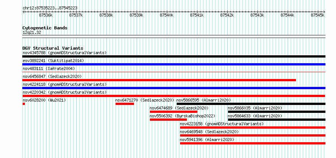Select nsv5864633 (Almarri2020) label
The height and width of the screenshot is (158, 336).
coord(255,116)
